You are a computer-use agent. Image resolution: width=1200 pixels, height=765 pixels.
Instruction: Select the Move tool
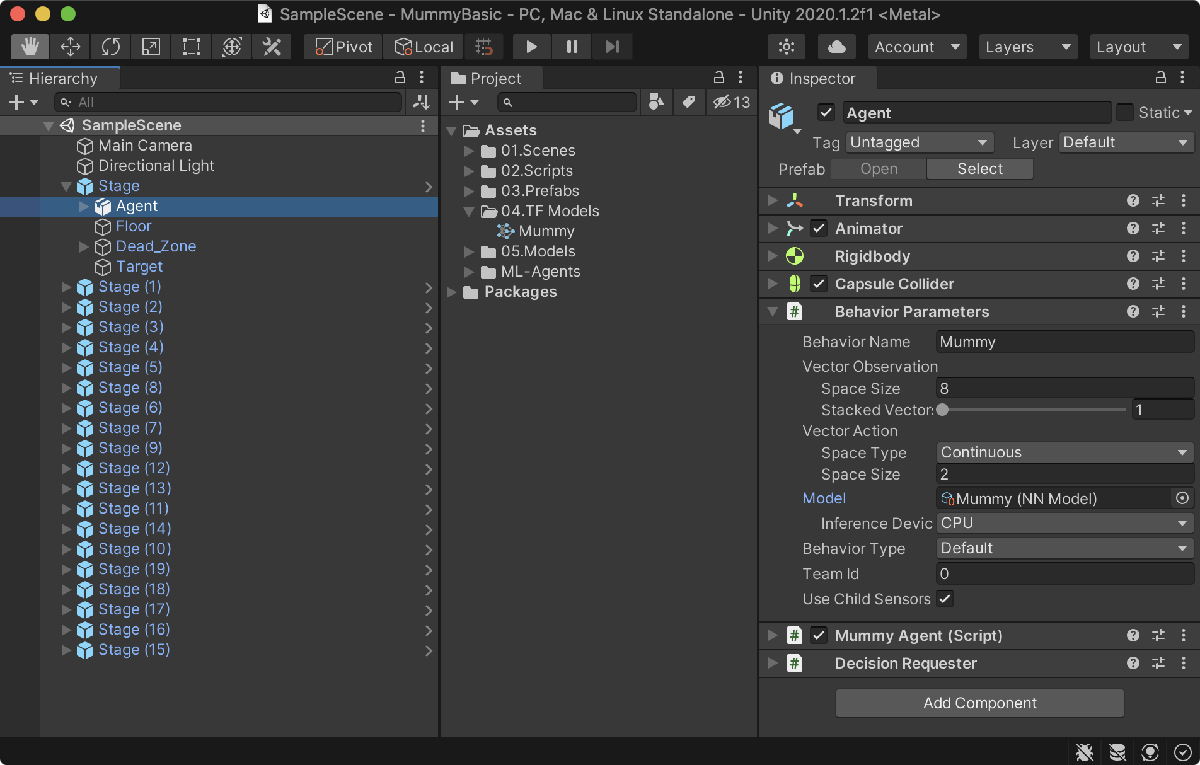[70, 47]
